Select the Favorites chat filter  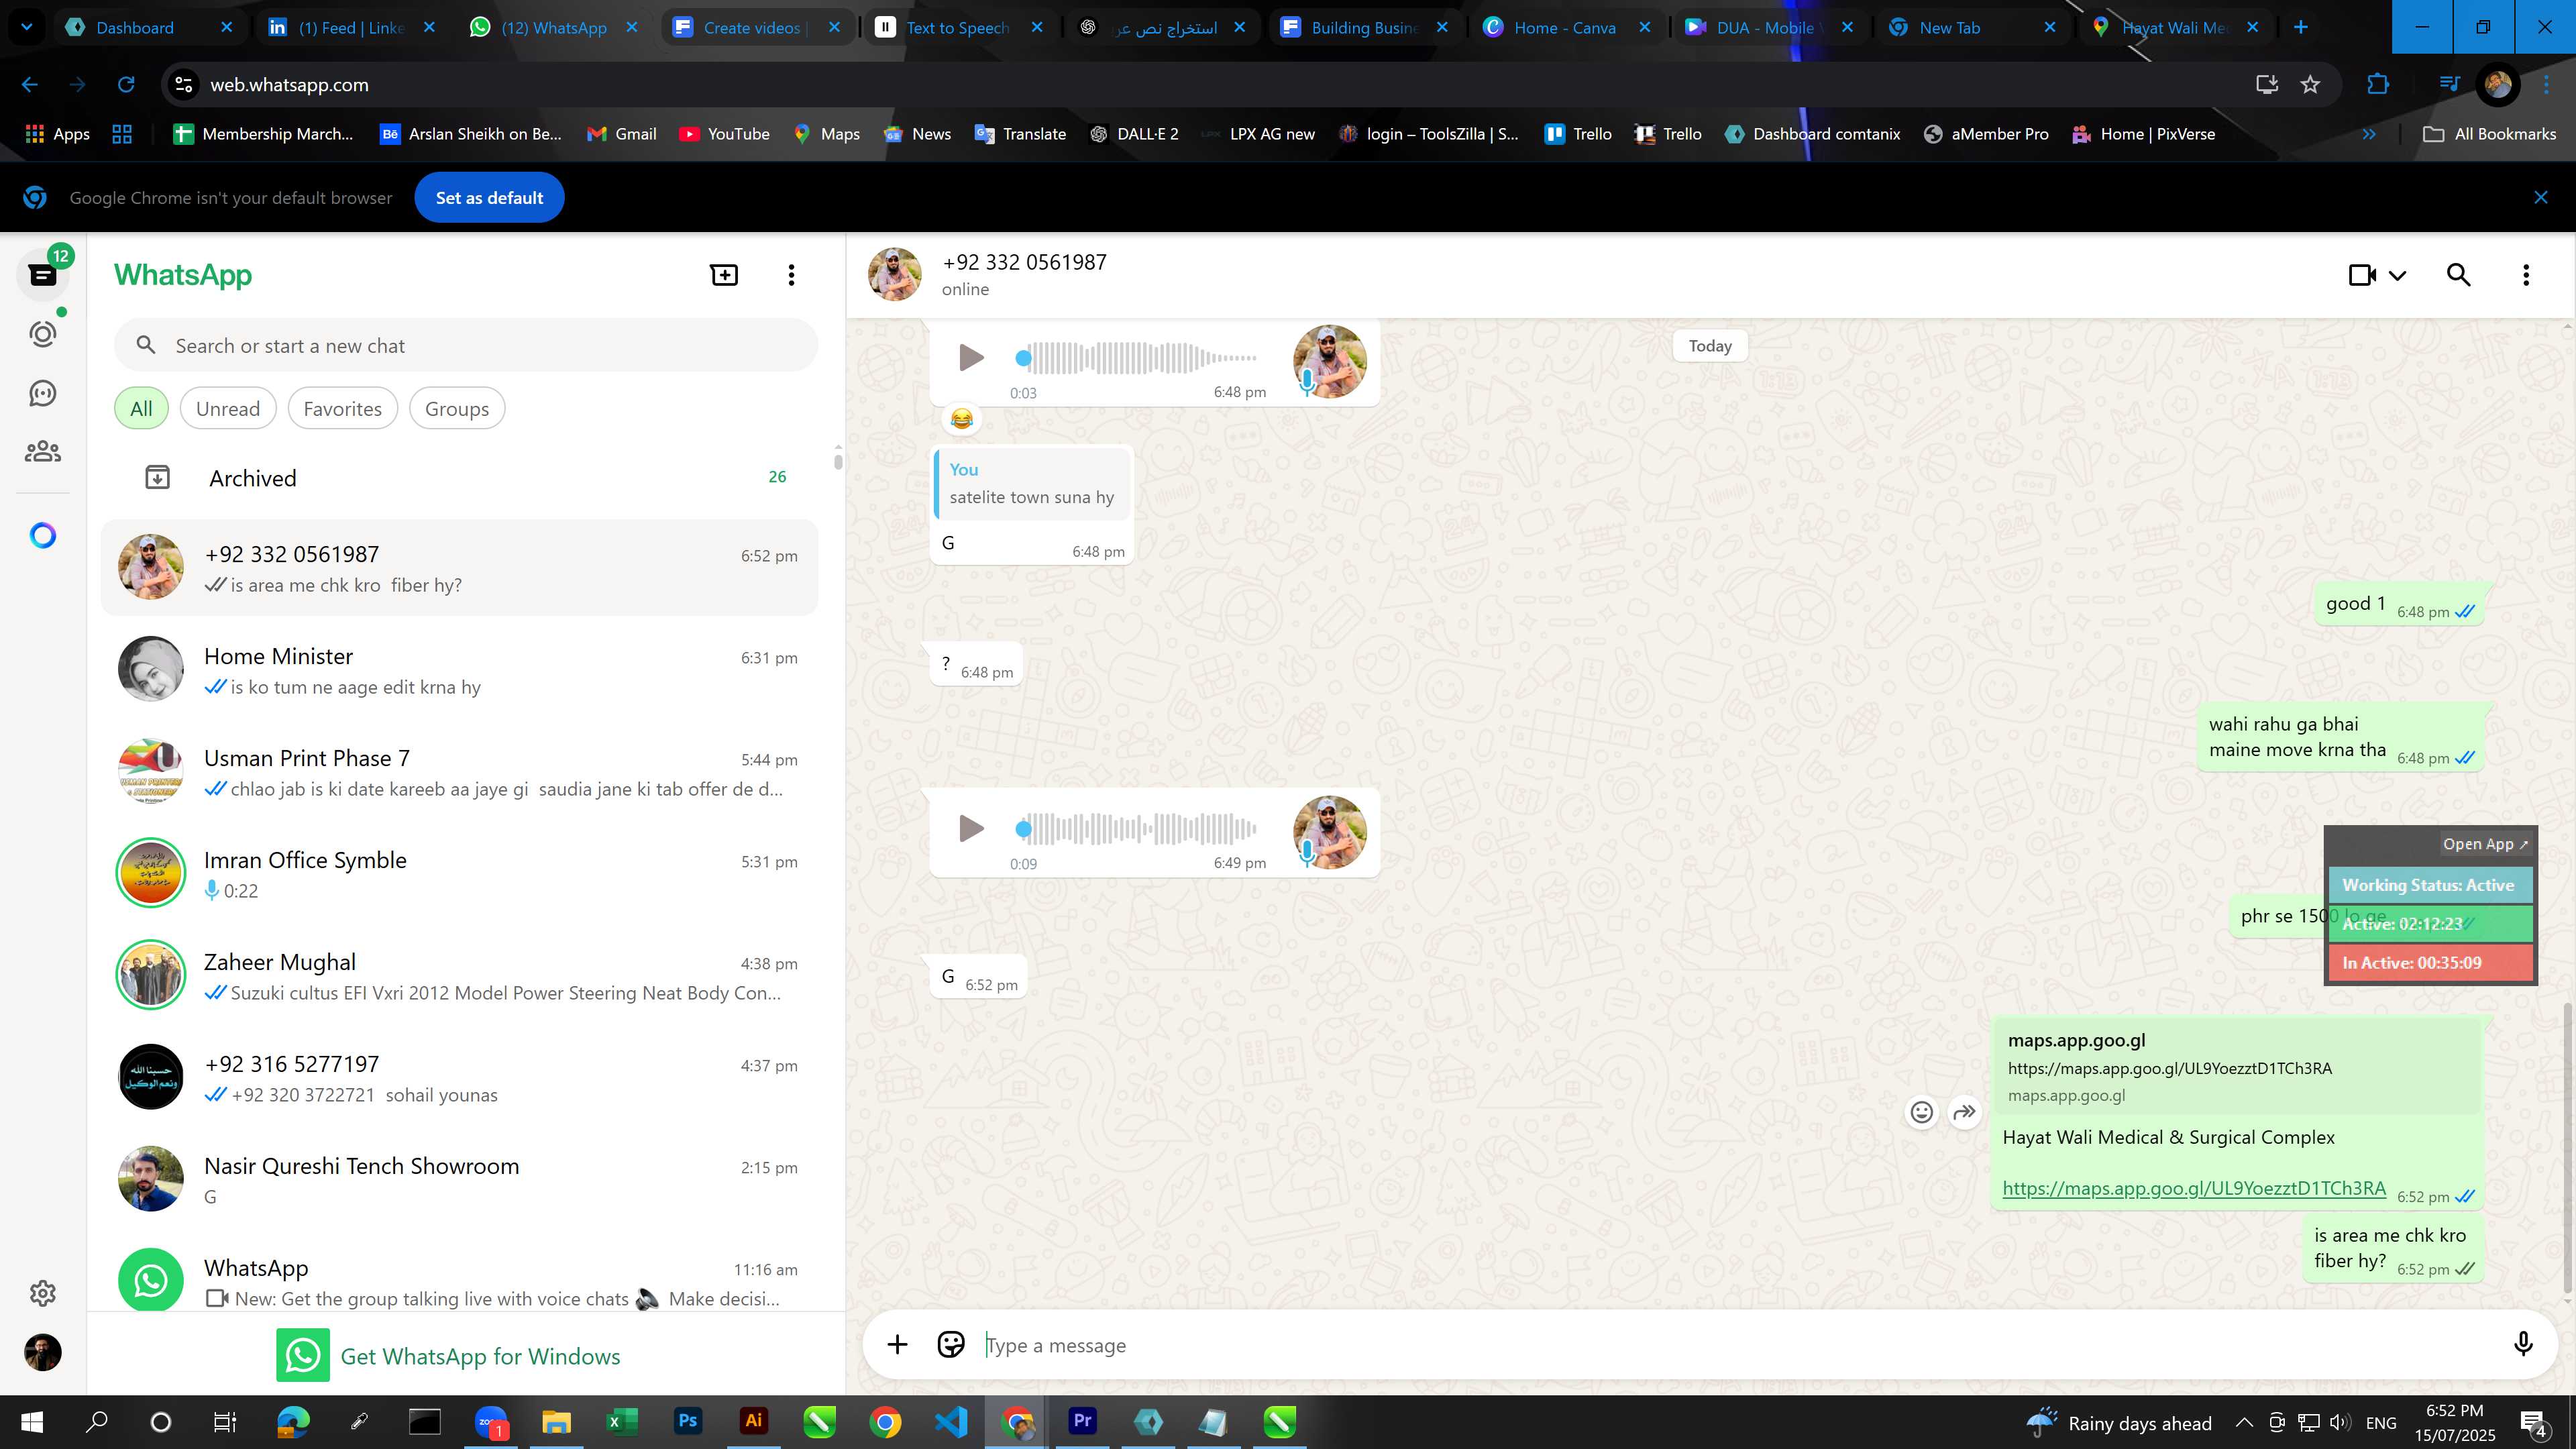click(342, 408)
